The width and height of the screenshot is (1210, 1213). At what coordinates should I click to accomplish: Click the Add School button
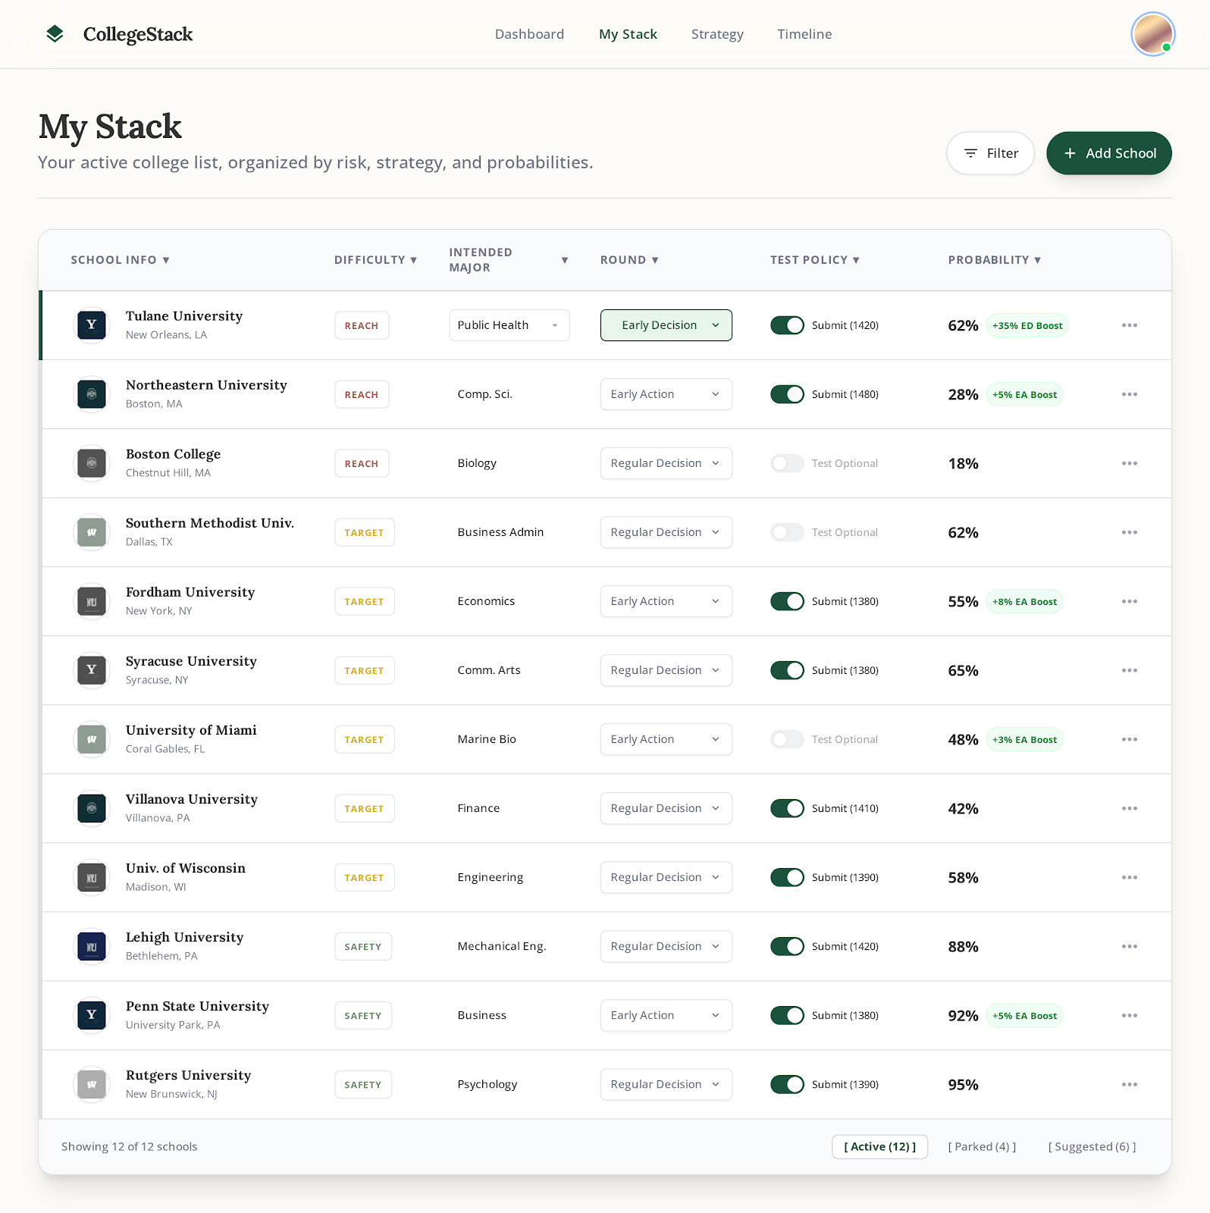coord(1108,153)
